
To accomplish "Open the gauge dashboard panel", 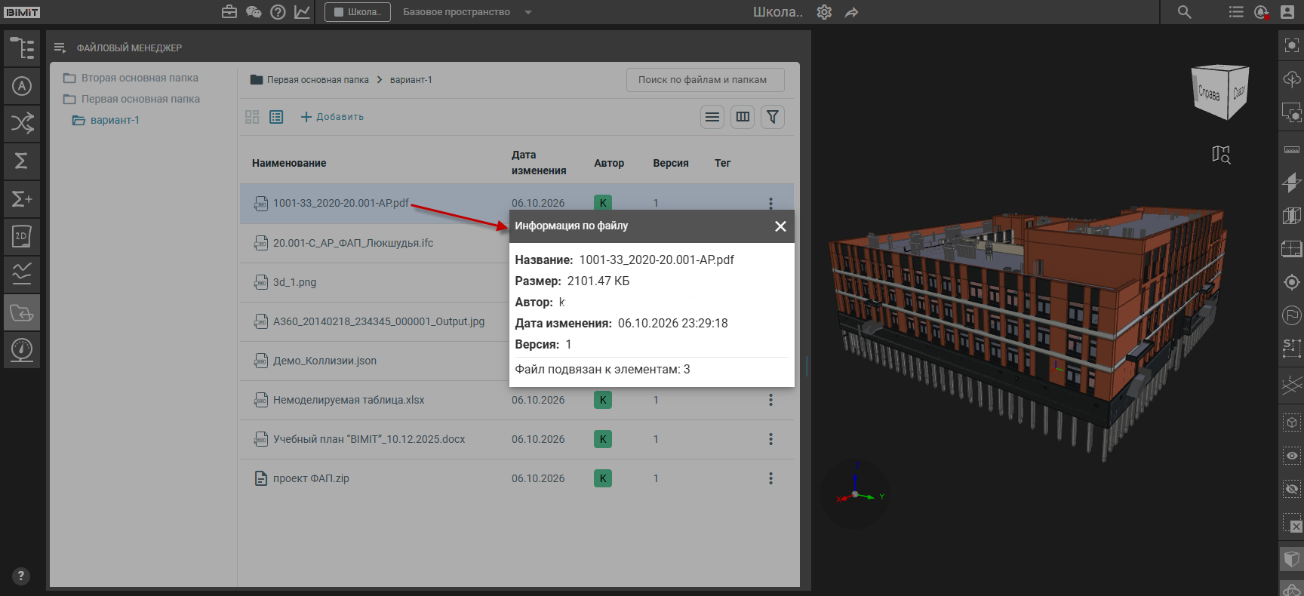I will click(x=22, y=350).
